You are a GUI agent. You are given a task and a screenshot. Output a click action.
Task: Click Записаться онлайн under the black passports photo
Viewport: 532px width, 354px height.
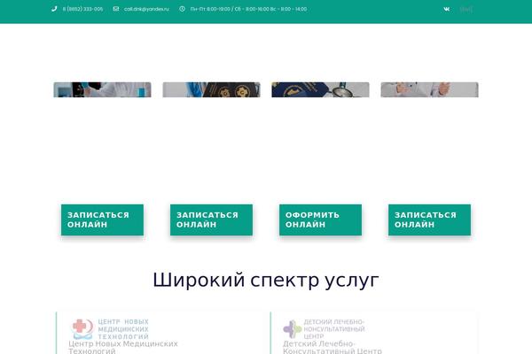[211, 219]
